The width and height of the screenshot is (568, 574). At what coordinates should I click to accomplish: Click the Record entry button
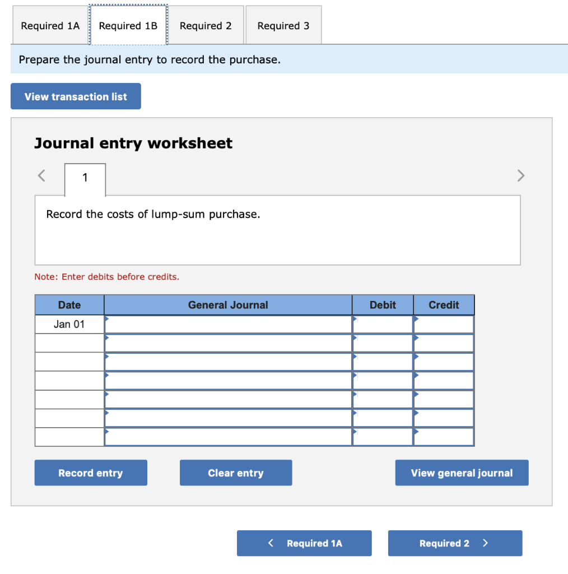click(x=91, y=473)
